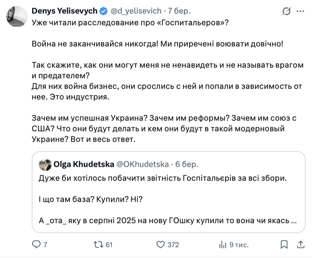This screenshot has width=312, height=258.
Task: Click the 61 reposts count
Action: pos(109,245)
